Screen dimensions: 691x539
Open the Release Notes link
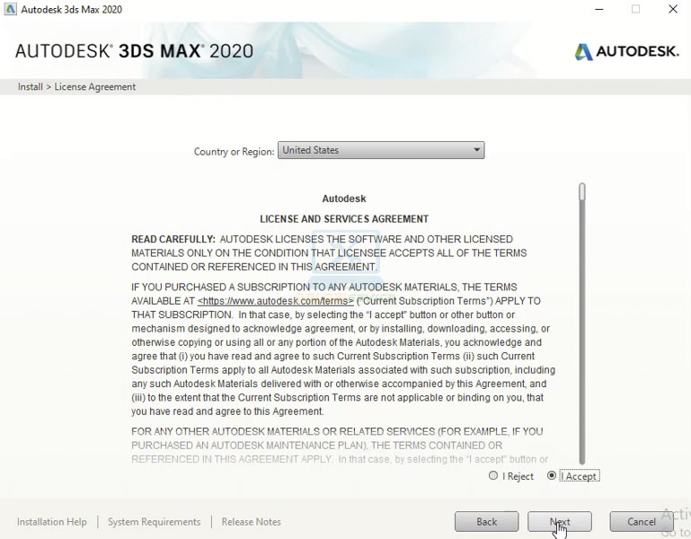[251, 522]
